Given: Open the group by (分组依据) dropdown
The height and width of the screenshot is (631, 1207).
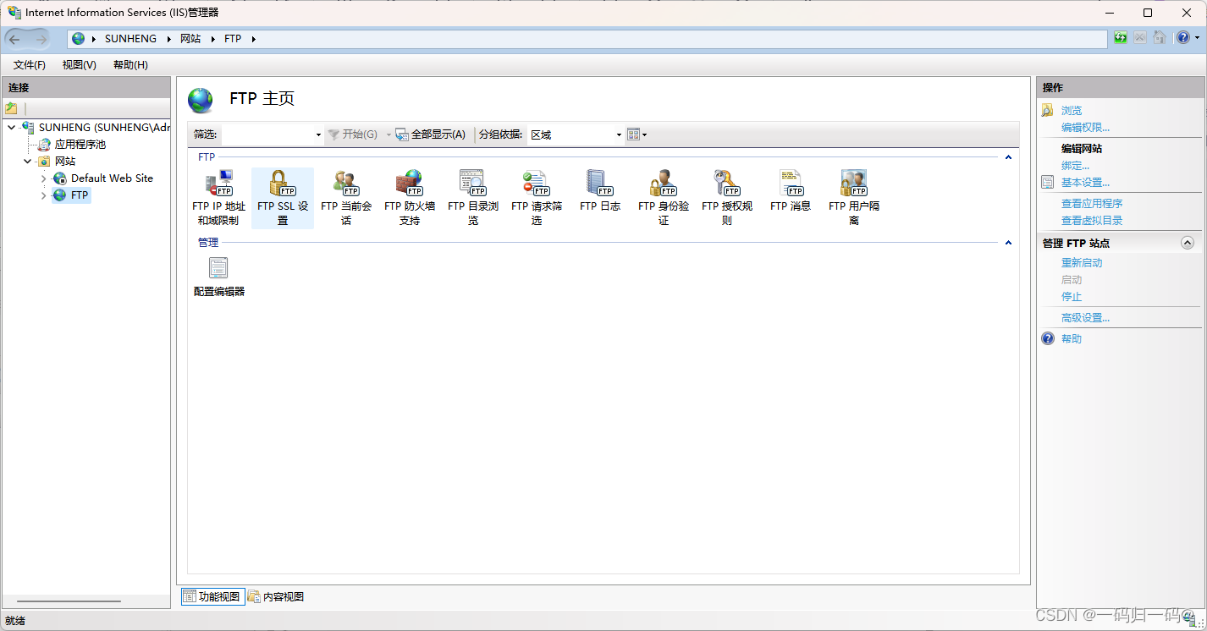Looking at the screenshot, I should coord(576,134).
